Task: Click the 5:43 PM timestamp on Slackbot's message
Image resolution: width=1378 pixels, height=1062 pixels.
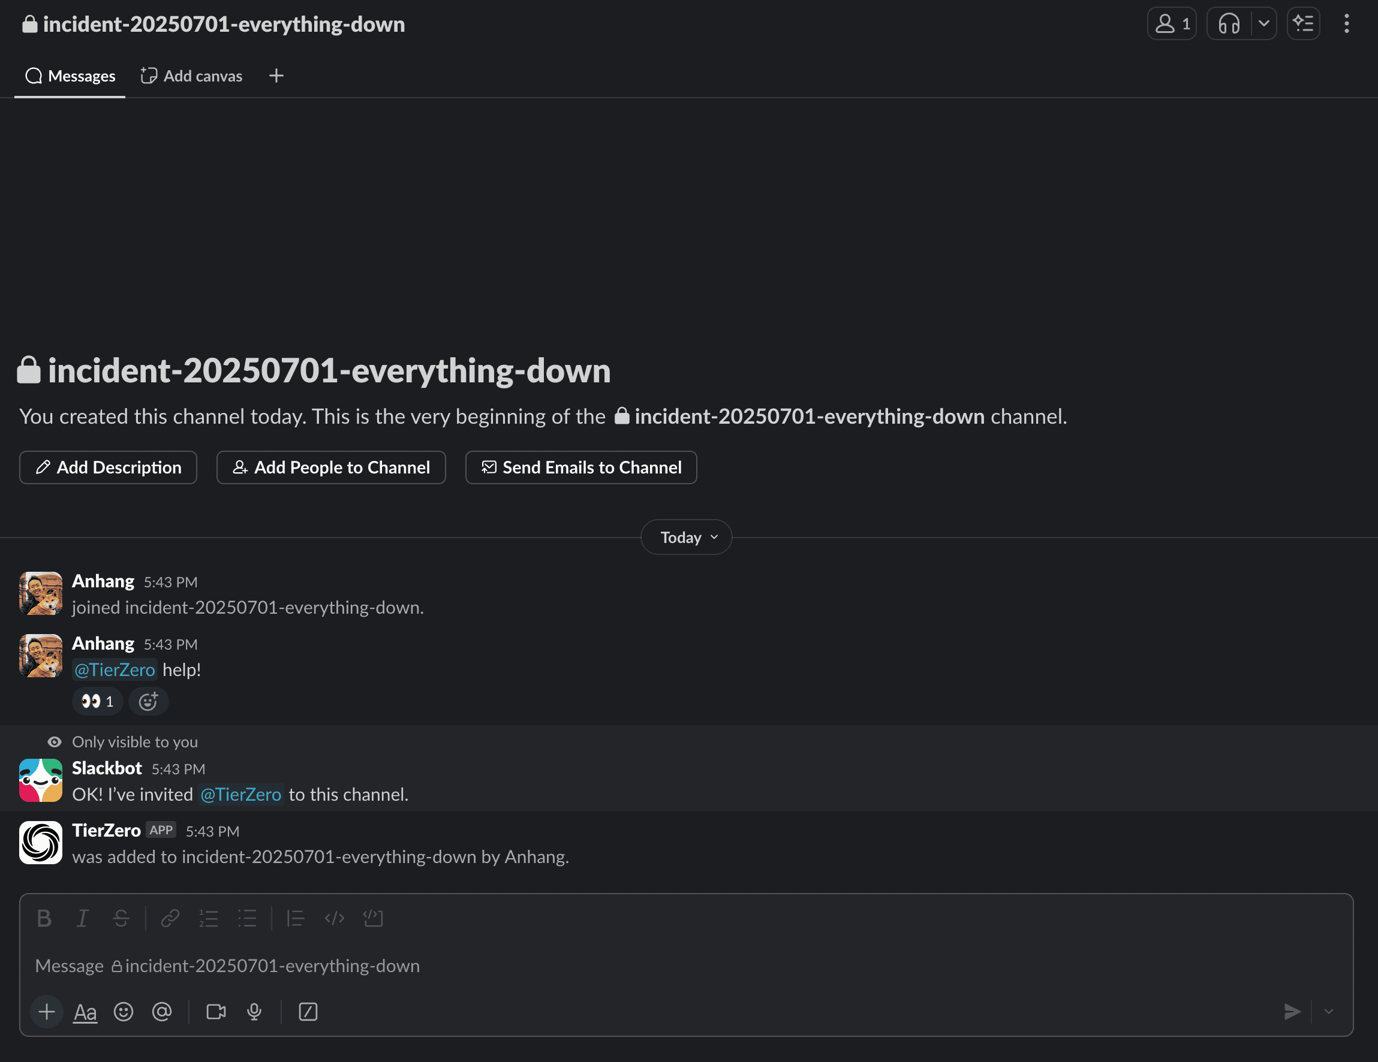Action: coord(179,769)
